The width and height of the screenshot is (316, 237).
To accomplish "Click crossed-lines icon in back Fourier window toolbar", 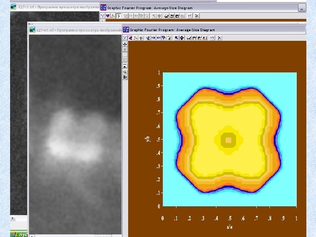I will pyautogui.click(x=102, y=16).
